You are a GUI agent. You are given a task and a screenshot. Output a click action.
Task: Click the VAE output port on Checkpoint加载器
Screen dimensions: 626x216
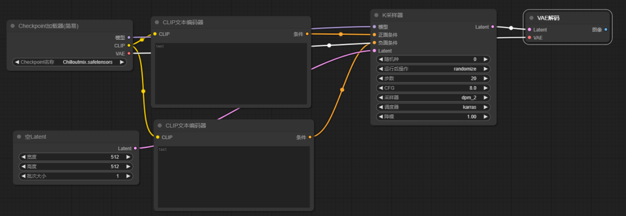point(129,53)
